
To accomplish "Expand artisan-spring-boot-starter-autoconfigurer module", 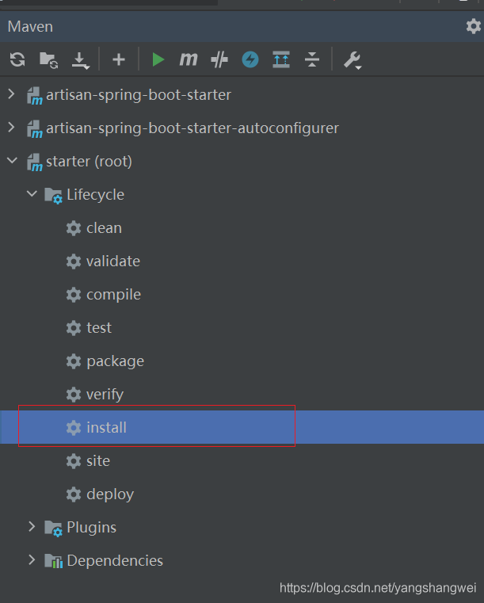I will coord(11,128).
